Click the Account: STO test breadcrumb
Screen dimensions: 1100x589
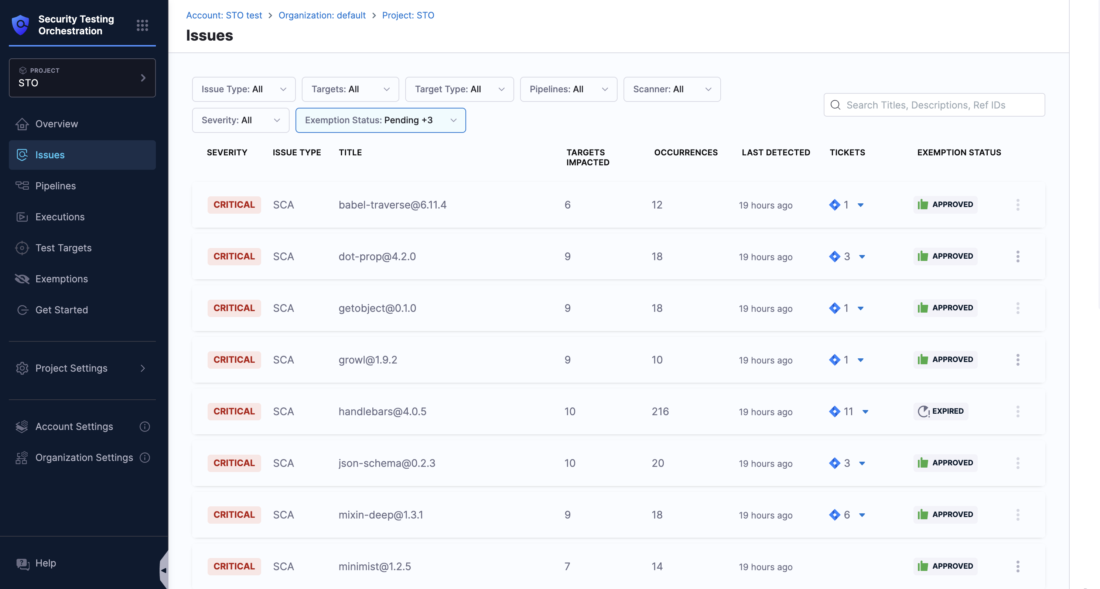click(224, 15)
